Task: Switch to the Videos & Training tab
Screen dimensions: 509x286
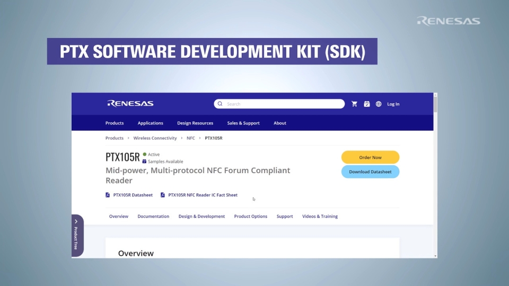Action: 320,216
